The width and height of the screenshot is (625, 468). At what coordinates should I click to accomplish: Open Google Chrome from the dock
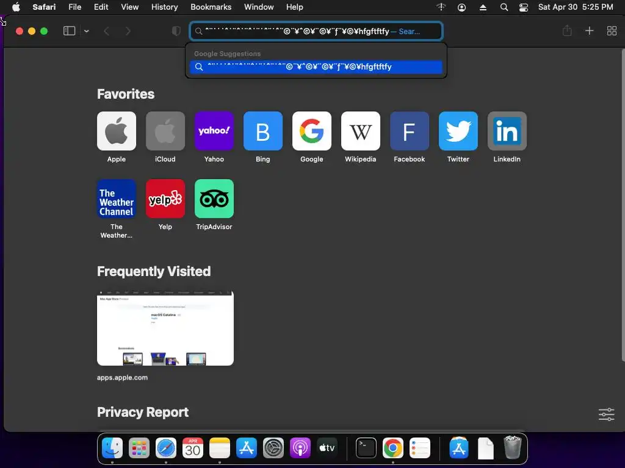(393, 448)
